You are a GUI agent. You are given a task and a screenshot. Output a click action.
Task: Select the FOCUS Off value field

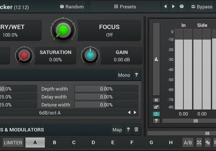click(x=109, y=30)
